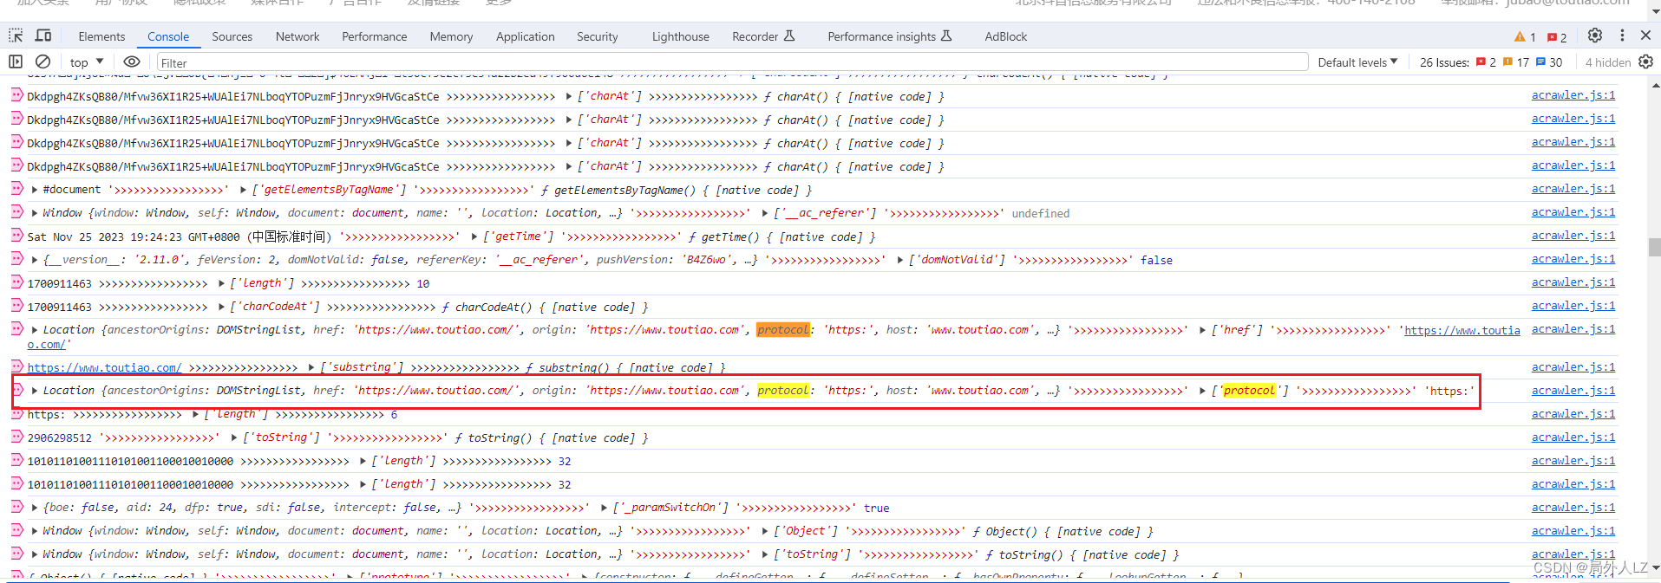1661x583 pixels.
Task: Switch to the Application tab
Action: click(525, 36)
